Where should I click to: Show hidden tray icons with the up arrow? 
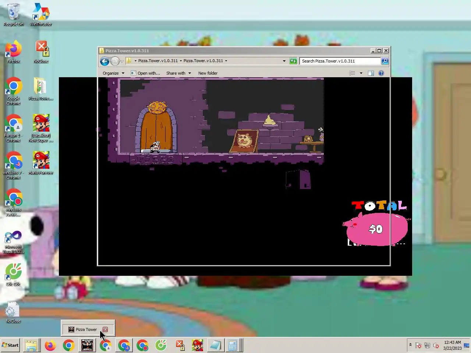[410, 345]
